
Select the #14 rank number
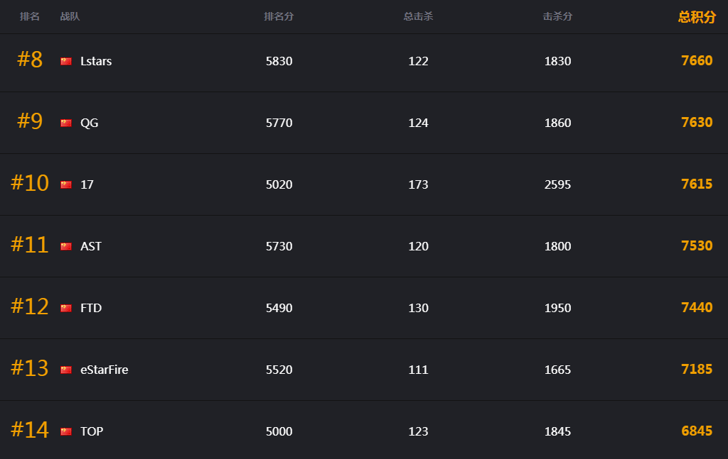(x=30, y=430)
